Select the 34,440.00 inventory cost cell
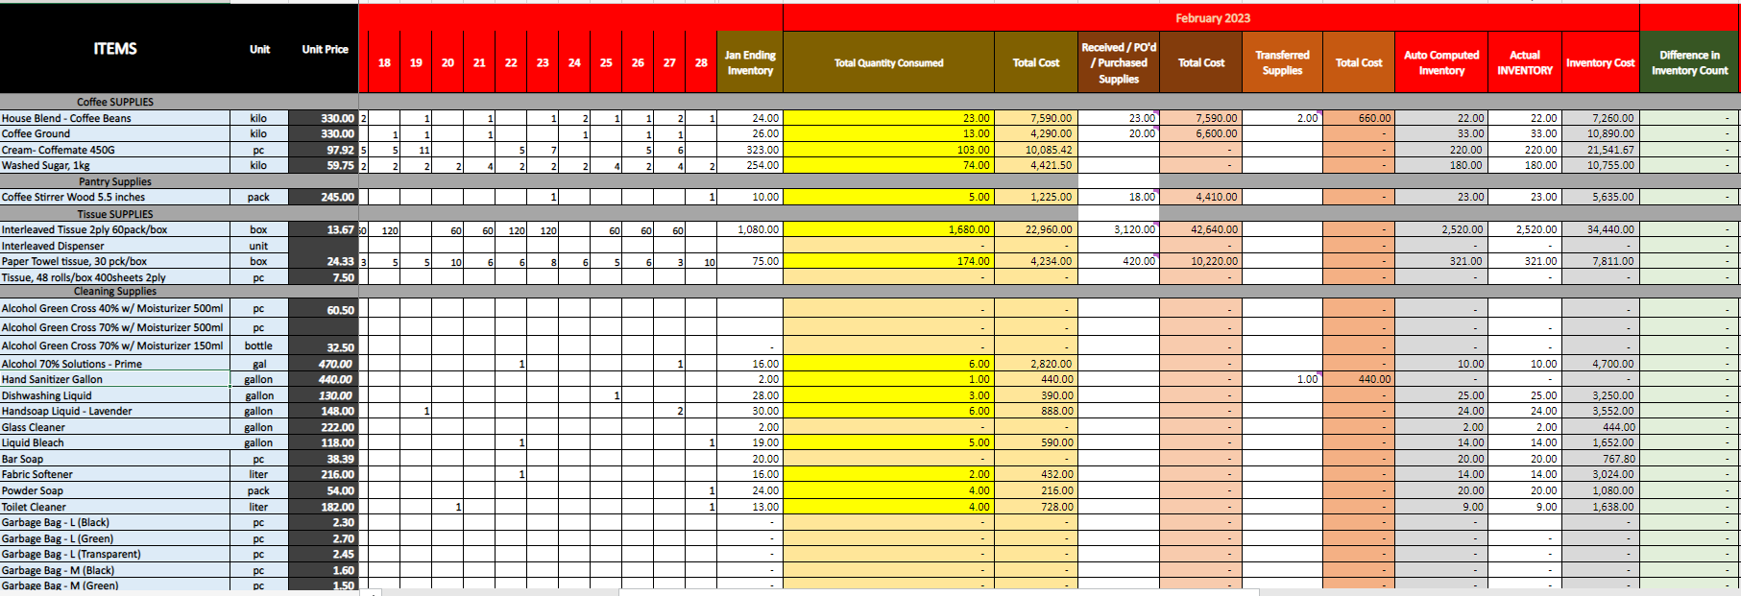The image size is (1741, 596). (x=1600, y=229)
